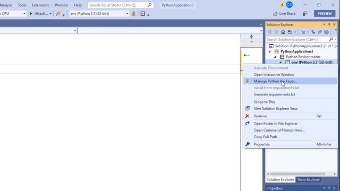Select Manage Python Packages... from context menu
Image resolution: width=340 pixels, height=191 pixels.
[x=291, y=81]
